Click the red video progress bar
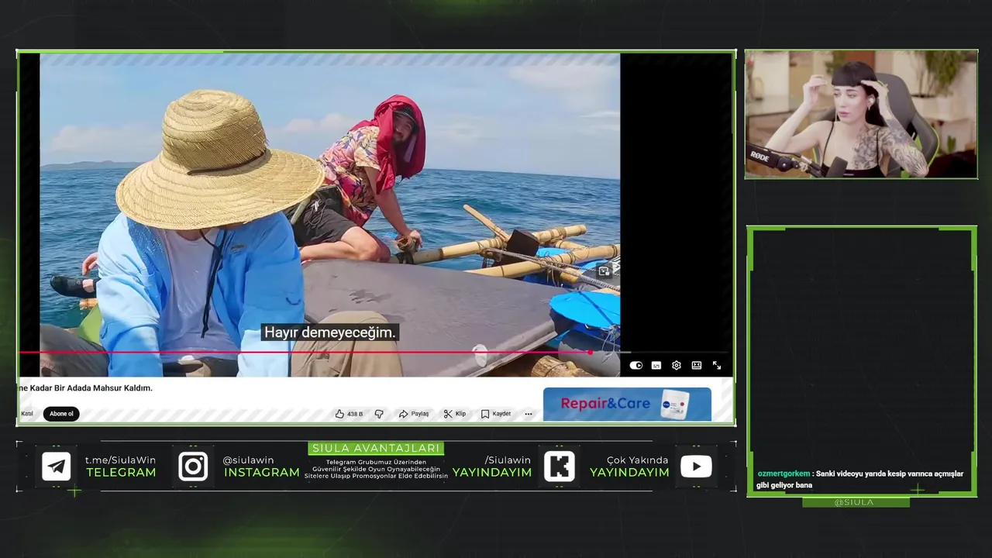 click(x=304, y=353)
